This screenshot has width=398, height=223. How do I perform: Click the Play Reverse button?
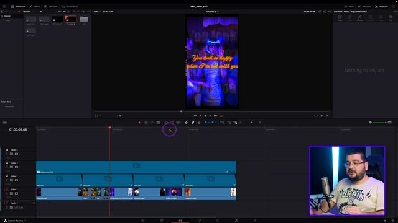pyautogui.click(x=200, y=116)
